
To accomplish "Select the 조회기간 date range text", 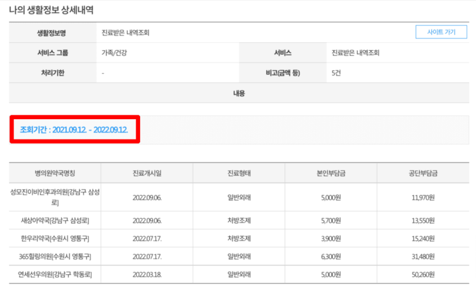I will pos(74,130).
